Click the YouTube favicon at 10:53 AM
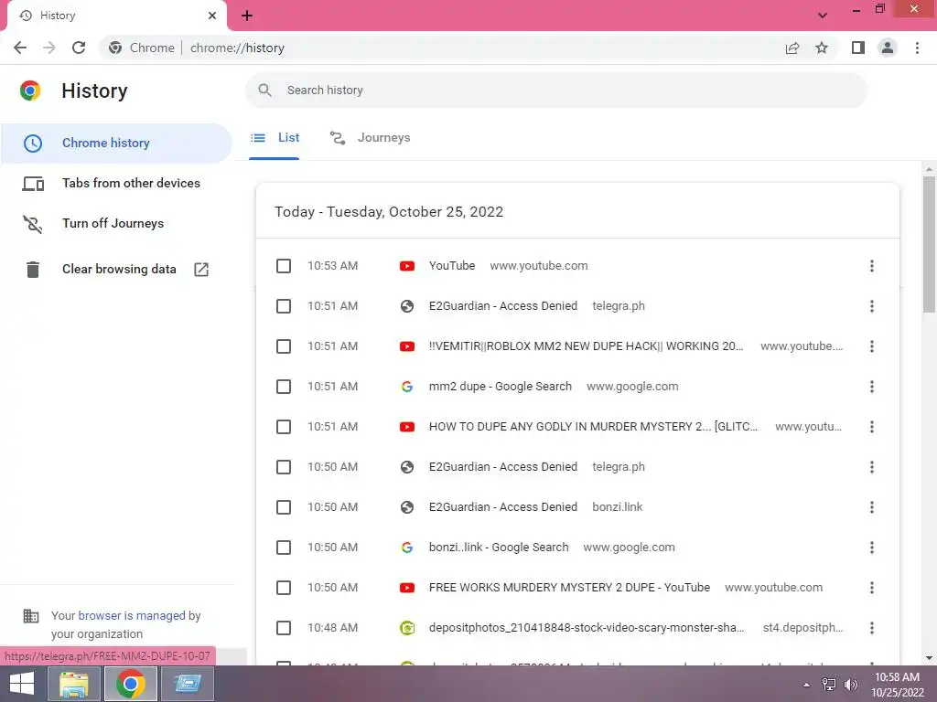Screen dimensions: 937x702 pos(407,266)
